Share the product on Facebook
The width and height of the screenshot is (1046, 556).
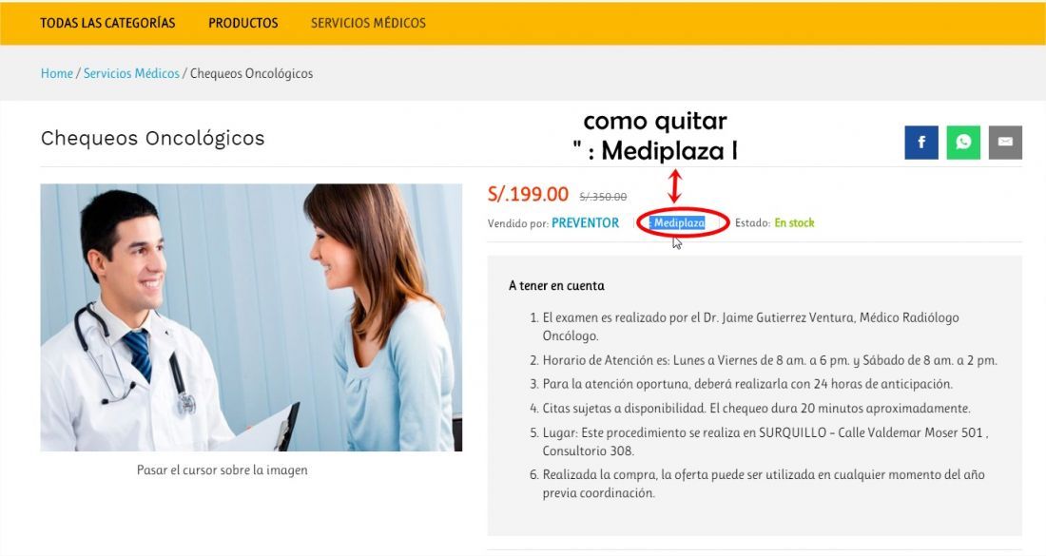921,142
